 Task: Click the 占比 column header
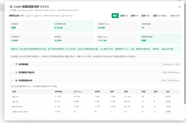pyautogui.click(x=168, y=92)
